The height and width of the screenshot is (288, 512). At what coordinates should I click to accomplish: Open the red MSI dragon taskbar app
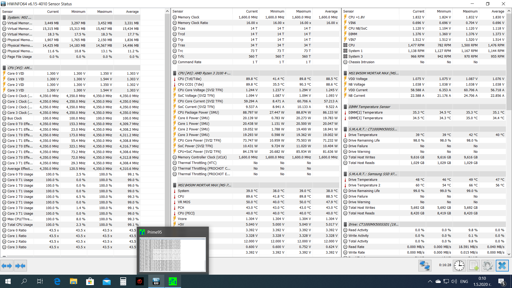tap(140, 281)
